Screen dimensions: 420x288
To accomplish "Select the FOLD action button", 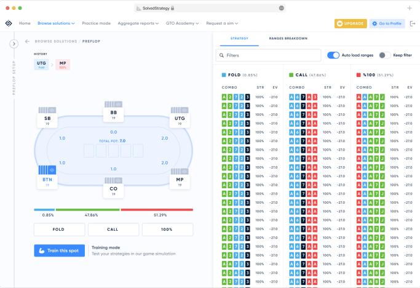I will point(59,230).
